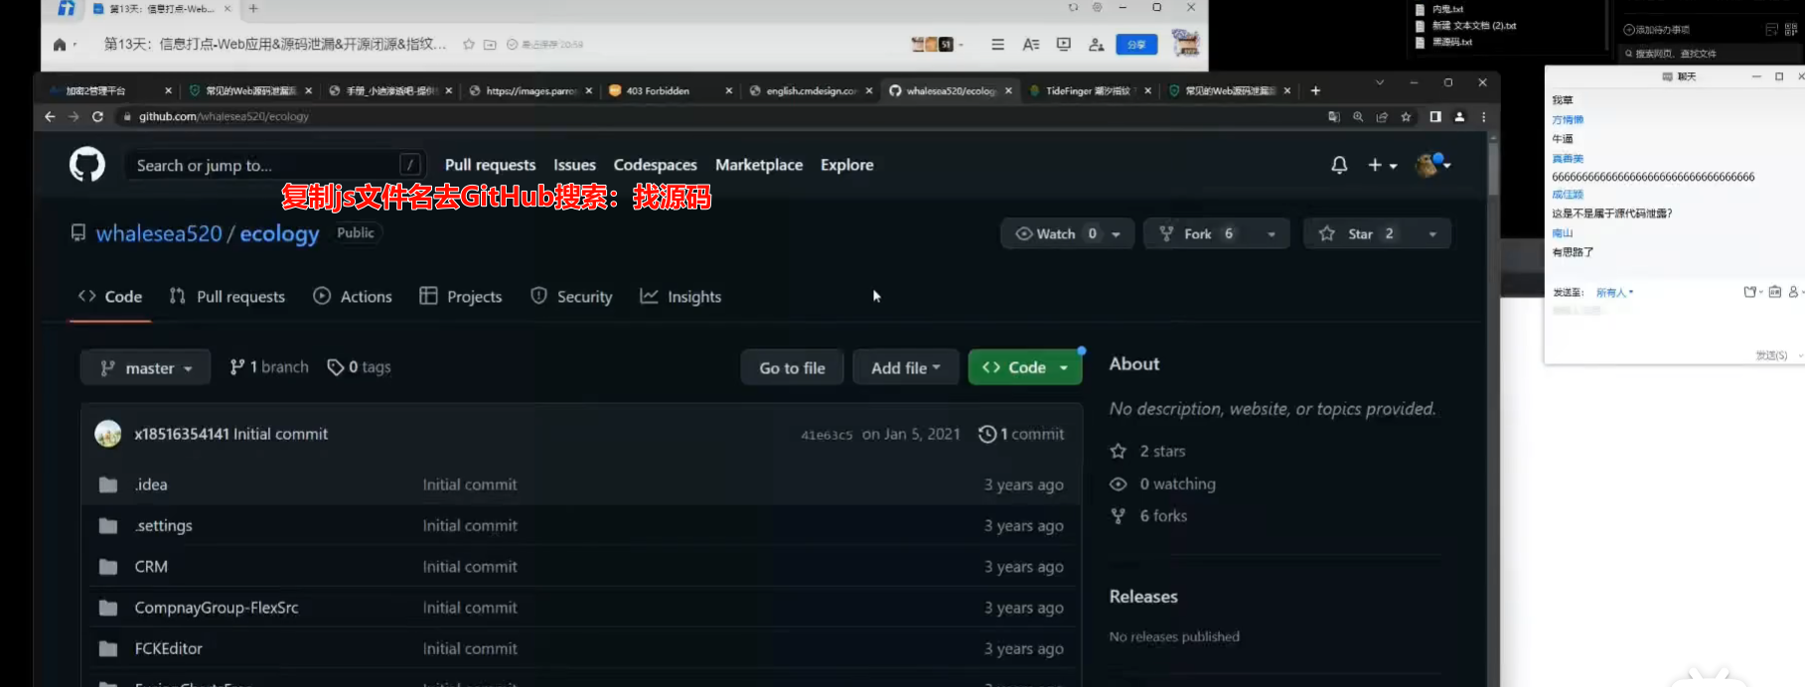Click the GitHub Octocat logo
The image size is (1805, 687).
click(87, 165)
